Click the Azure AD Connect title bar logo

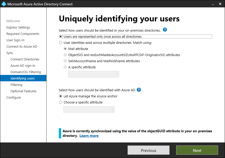(4, 4)
